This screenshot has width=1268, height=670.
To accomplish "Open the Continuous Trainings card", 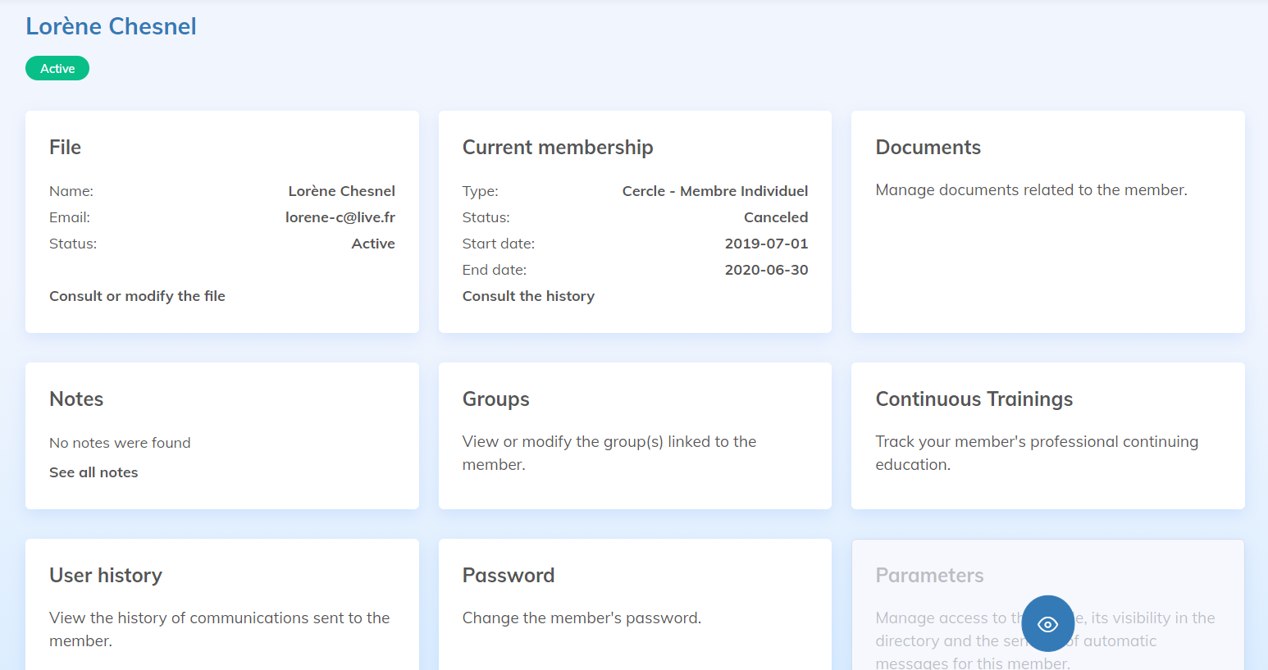I will (x=1047, y=435).
